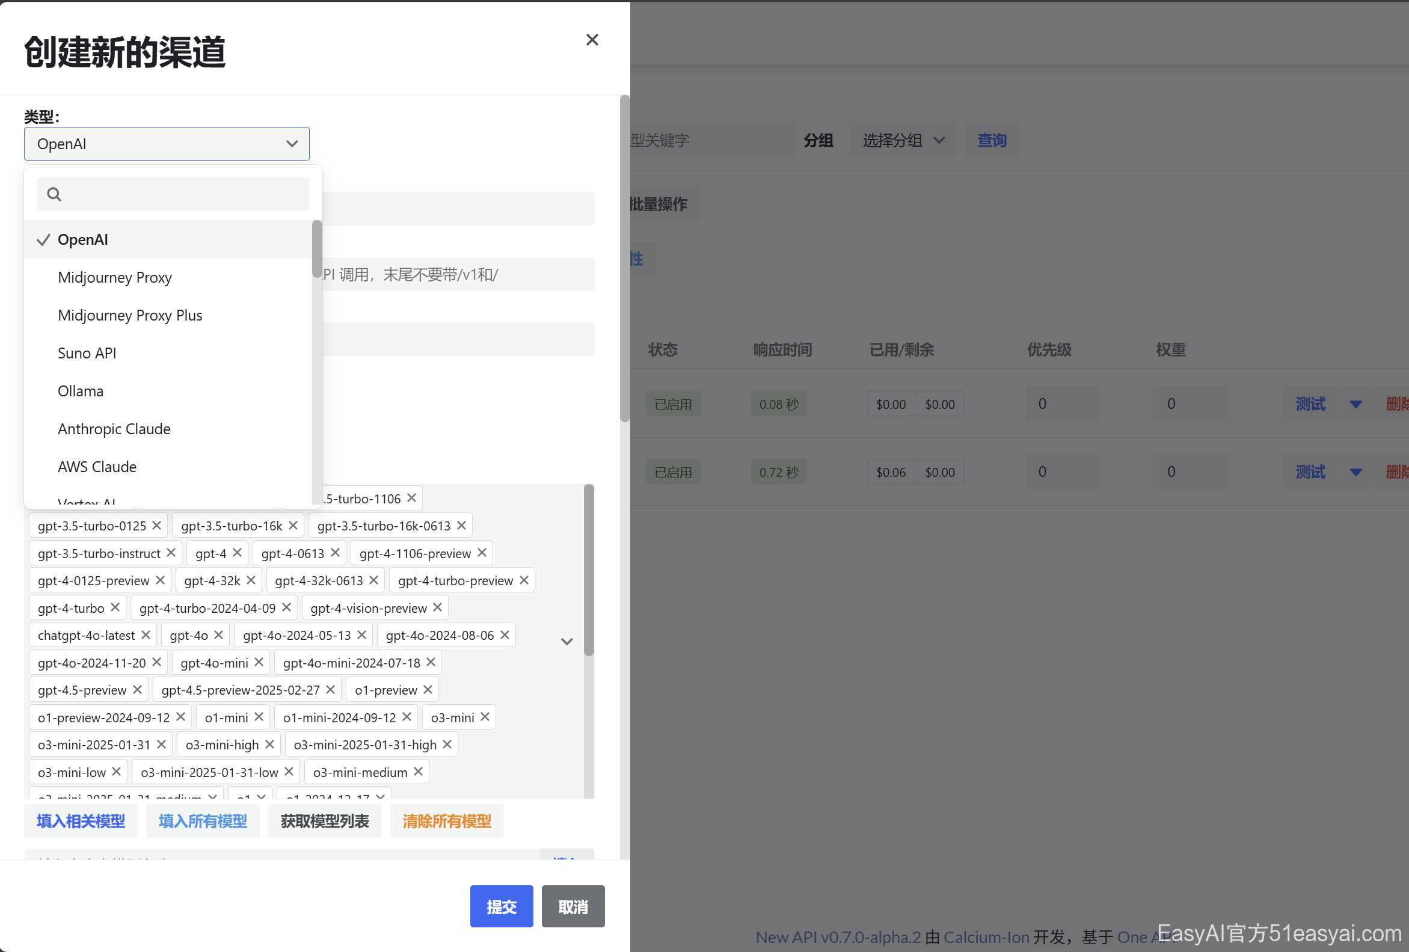Image resolution: width=1409 pixels, height=952 pixels.
Task: Remove the gpt-4 model tag
Action: (237, 553)
